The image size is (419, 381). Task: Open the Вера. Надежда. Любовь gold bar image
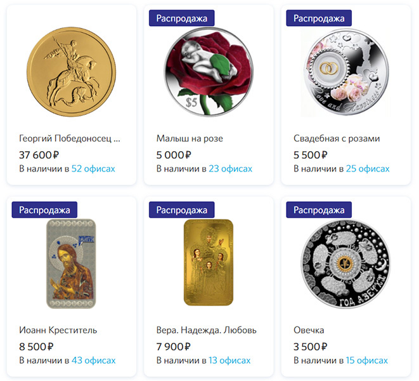click(x=209, y=262)
